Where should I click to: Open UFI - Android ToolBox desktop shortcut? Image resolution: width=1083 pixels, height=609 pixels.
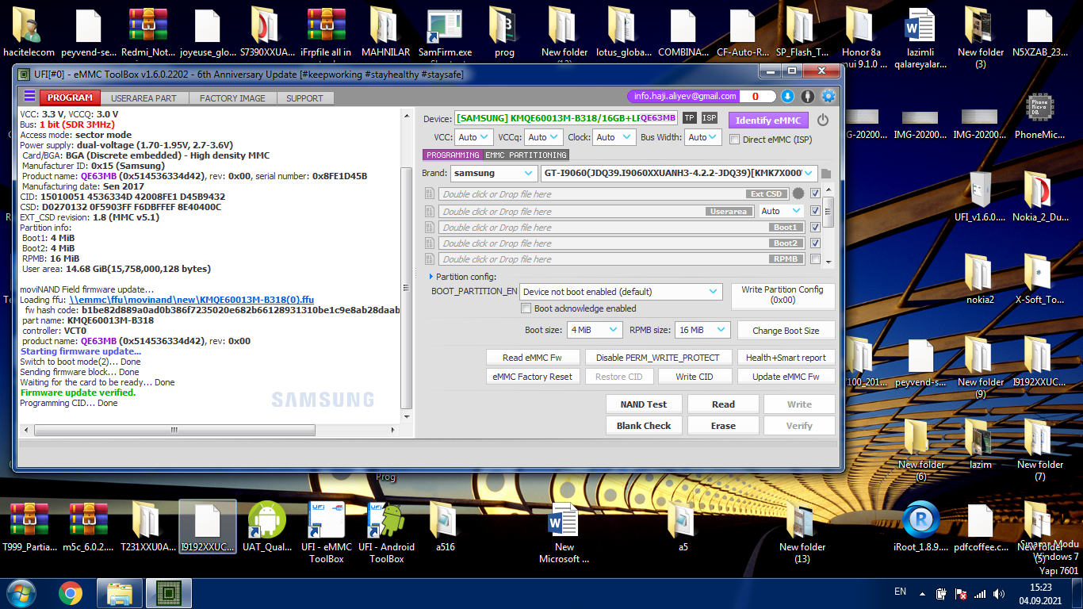pyautogui.click(x=386, y=531)
